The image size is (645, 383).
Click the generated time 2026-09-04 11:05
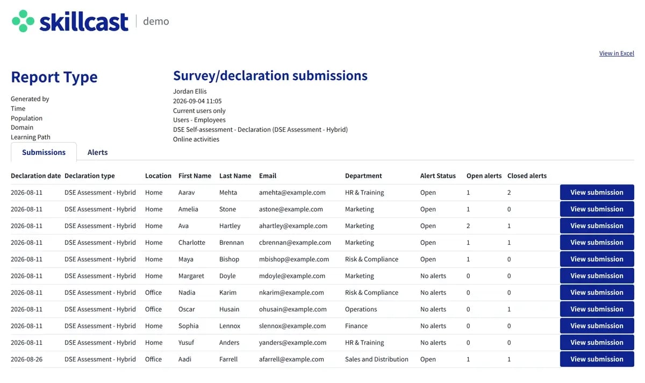tap(197, 101)
